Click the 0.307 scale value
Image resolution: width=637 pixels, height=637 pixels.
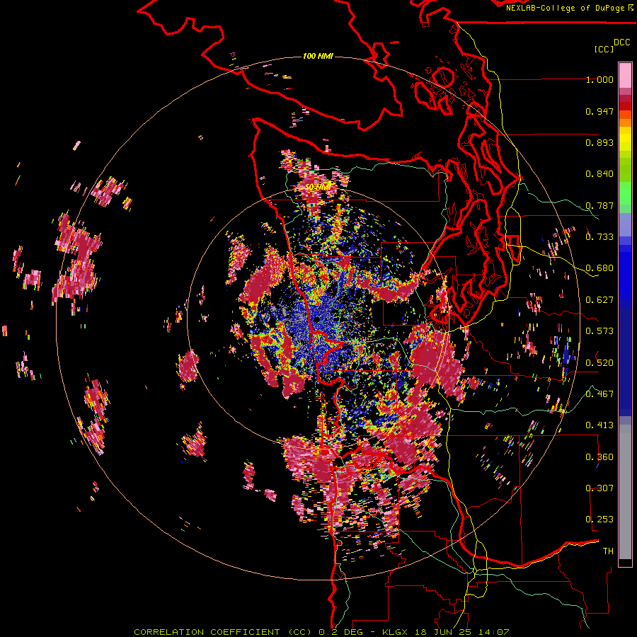[x=599, y=488]
